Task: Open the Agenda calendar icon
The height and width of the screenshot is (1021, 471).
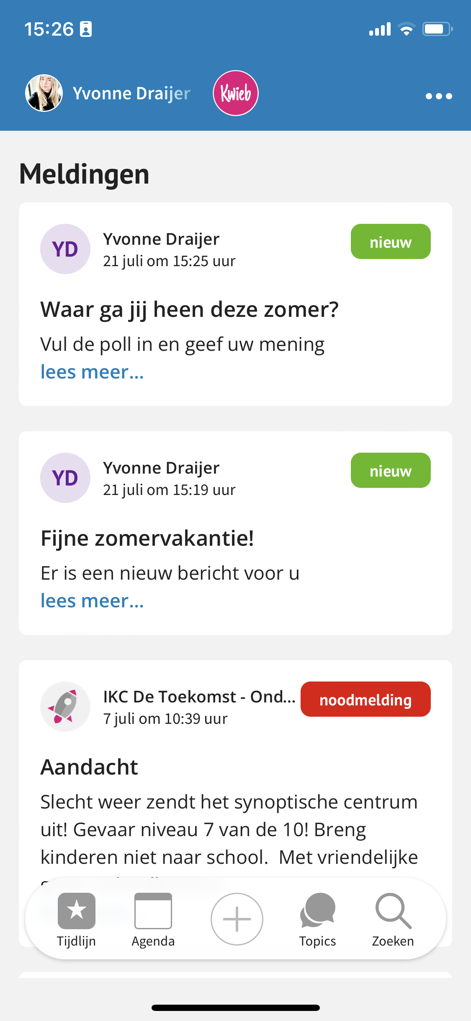Action: pyautogui.click(x=153, y=910)
